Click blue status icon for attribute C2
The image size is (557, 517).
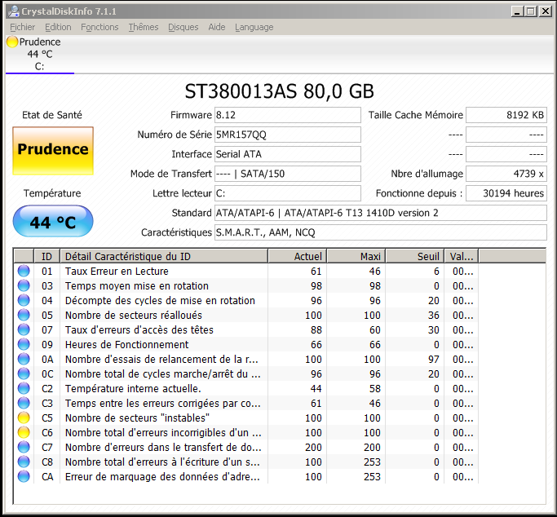(24, 388)
